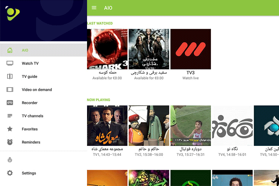The width and height of the screenshot is (279, 186).
Task: Open the Snow White and Huntsman poster
Action: click(149, 49)
